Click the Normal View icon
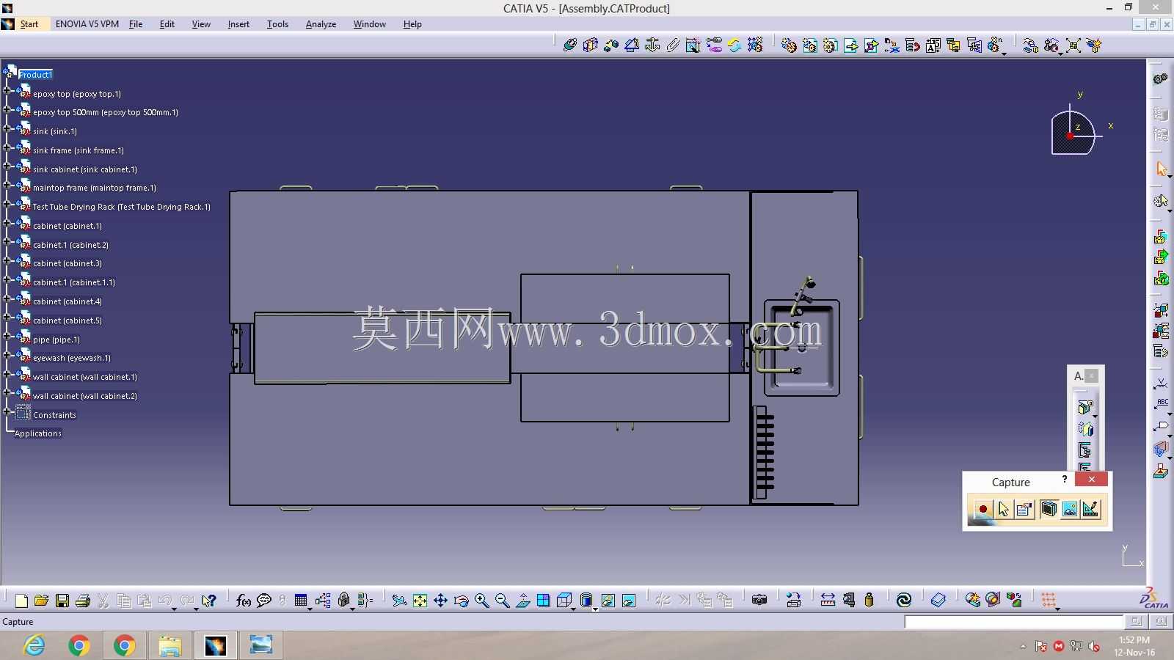This screenshot has height=660, width=1174. click(x=522, y=601)
